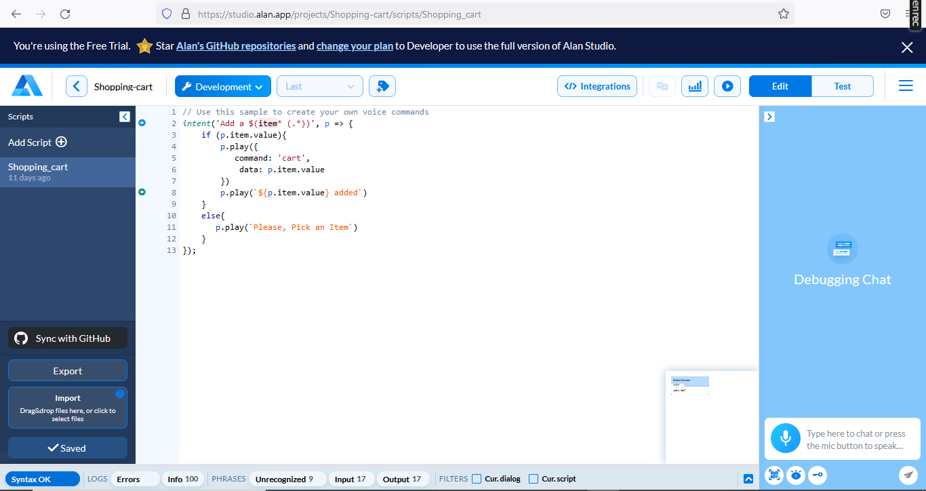Click the Sync with GitHub button
The image size is (926, 491).
(x=68, y=338)
